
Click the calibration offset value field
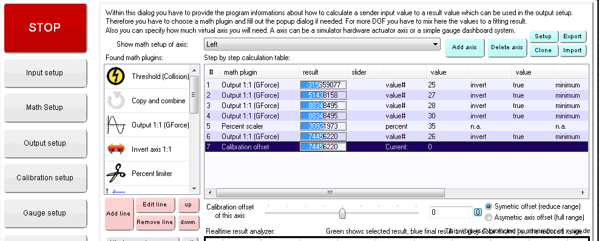(451, 212)
